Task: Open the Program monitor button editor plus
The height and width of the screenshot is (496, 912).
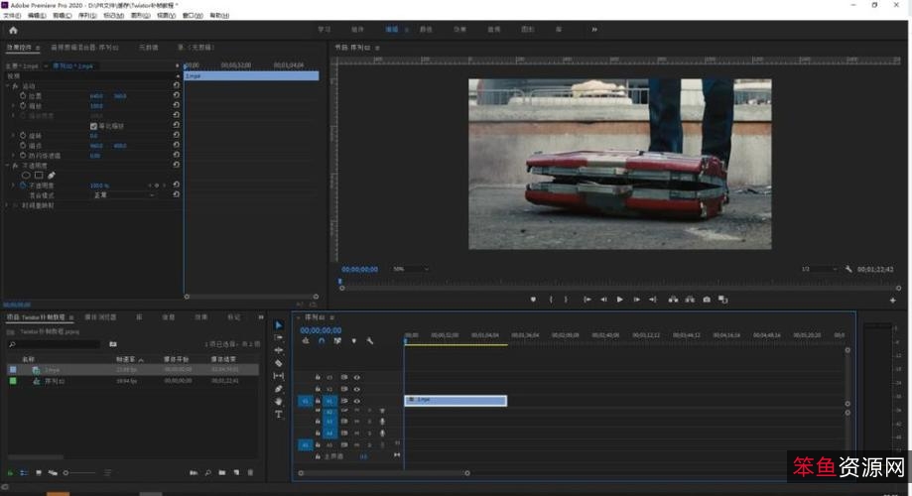Action: coord(892,300)
